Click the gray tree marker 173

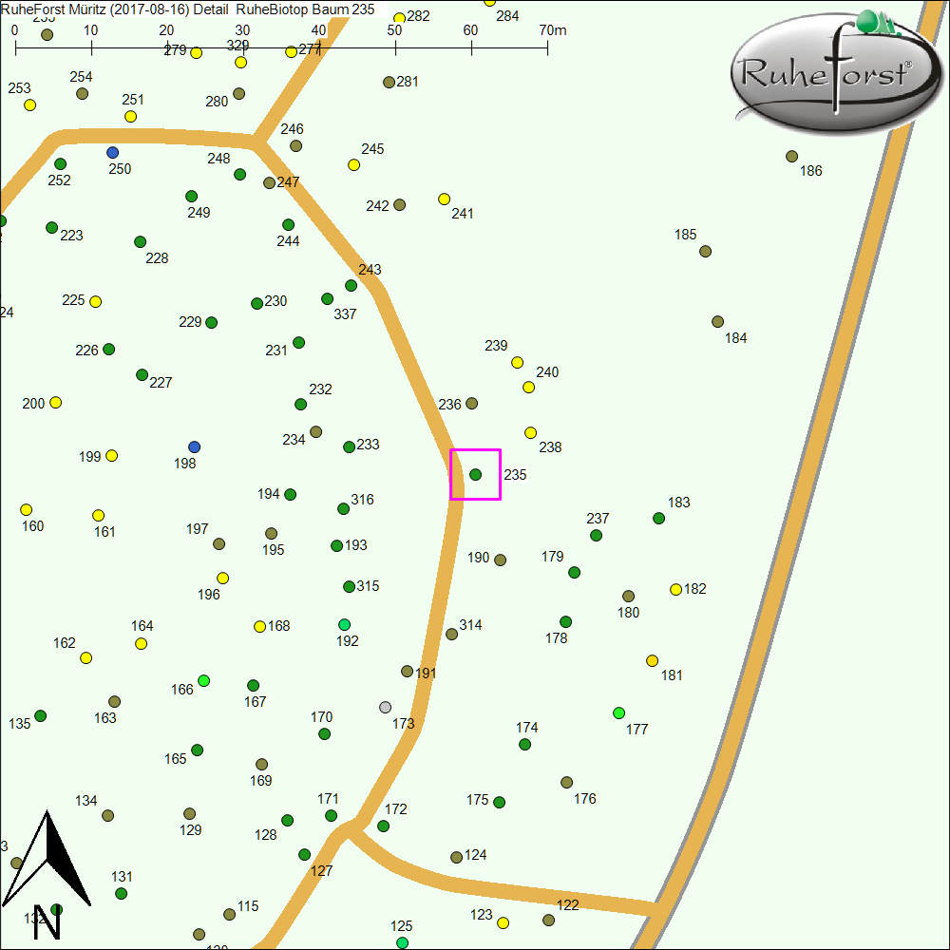coord(385,707)
